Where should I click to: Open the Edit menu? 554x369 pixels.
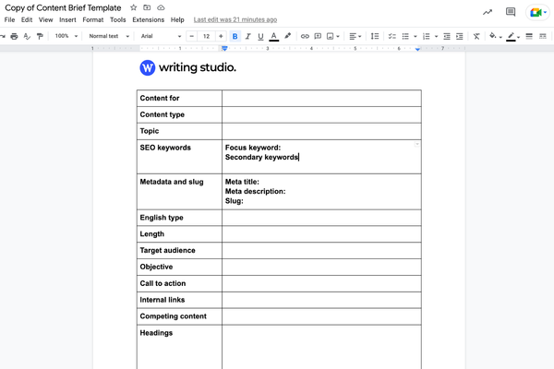27,19
